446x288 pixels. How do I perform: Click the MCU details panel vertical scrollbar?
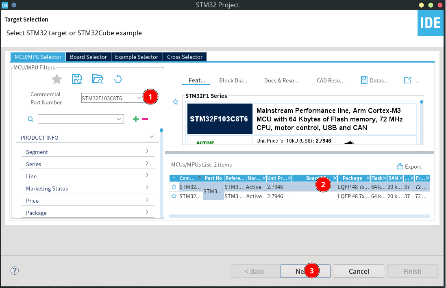click(422, 122)
